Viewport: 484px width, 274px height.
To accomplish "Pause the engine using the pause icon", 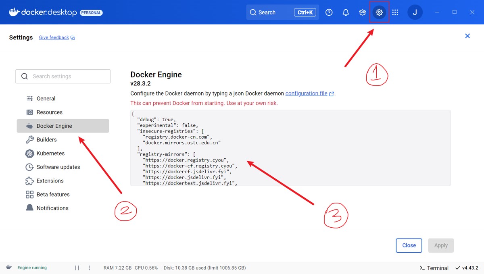I will [x=77, y=268].
